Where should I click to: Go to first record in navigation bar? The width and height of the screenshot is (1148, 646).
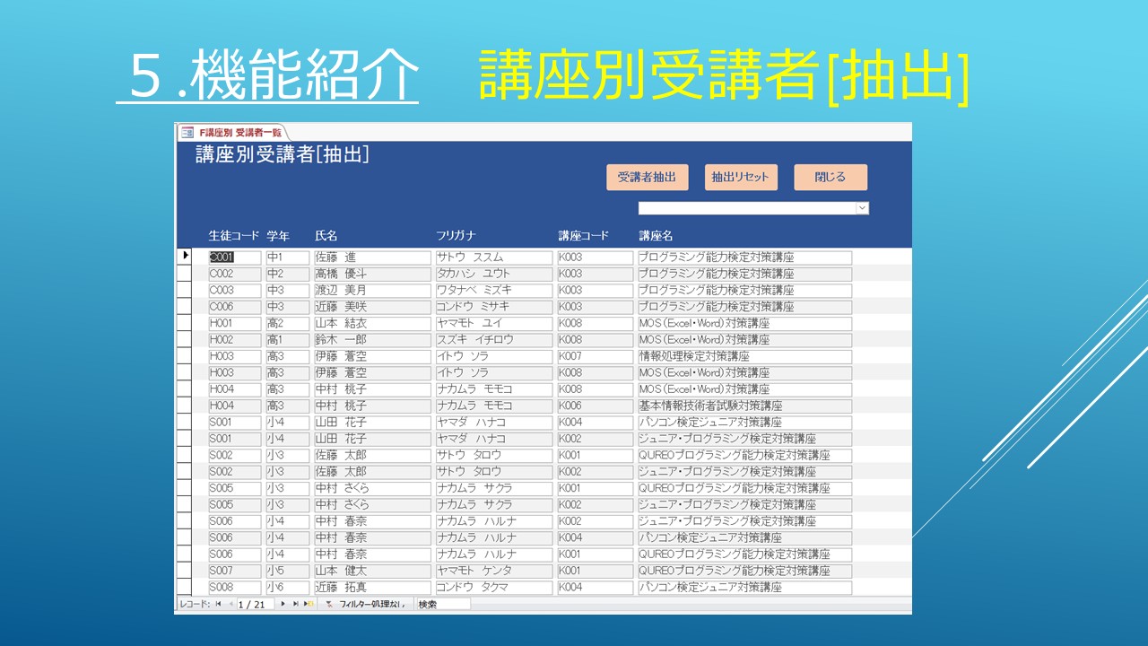click(x=218, y=605)
